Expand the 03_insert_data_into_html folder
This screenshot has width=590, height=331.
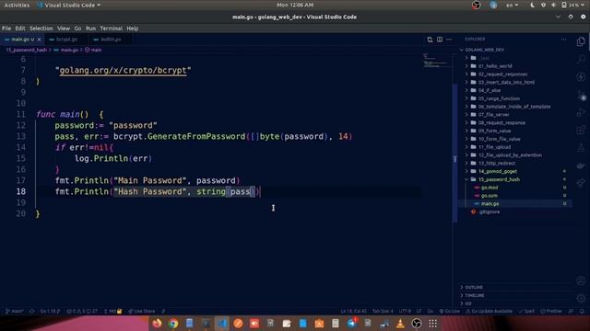[506, 82]
